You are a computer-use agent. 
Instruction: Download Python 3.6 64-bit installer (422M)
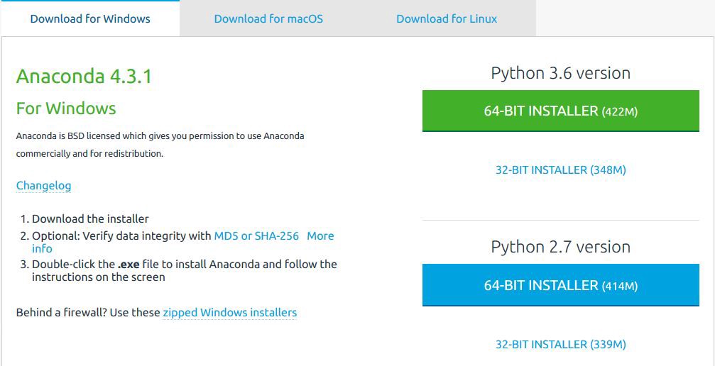(x=561, y=111)
